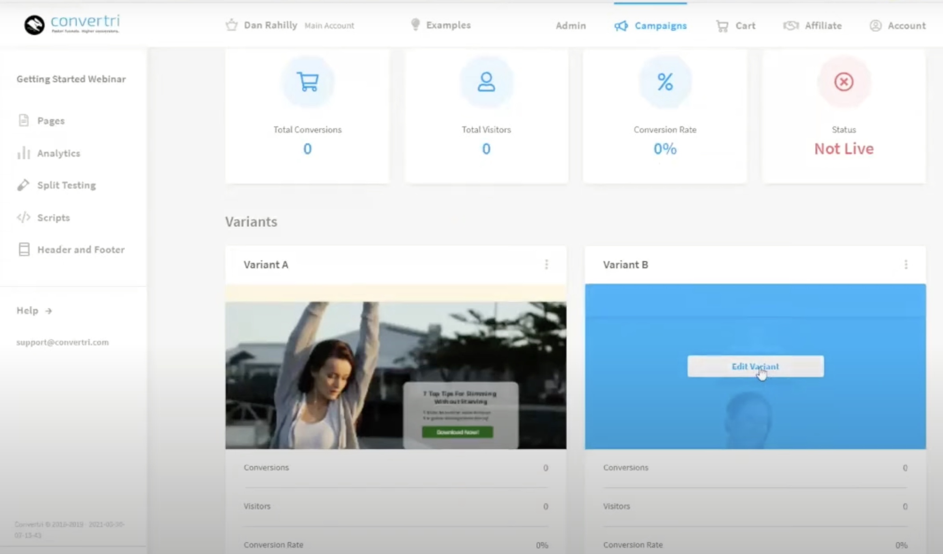This screenshot has height=554, width=943.
Task: Open Pages in the sidebar
Action: pyautogui.click(x=51, y=121)
